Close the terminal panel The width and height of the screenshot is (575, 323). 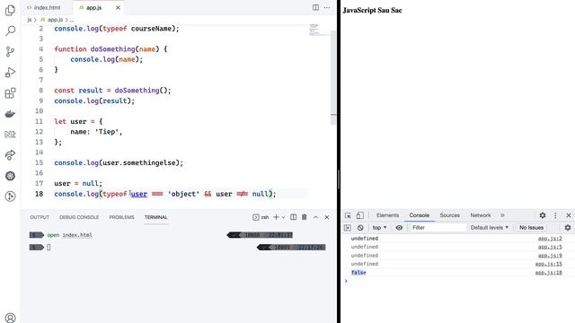pyautogui.click(x=327, y=217)
